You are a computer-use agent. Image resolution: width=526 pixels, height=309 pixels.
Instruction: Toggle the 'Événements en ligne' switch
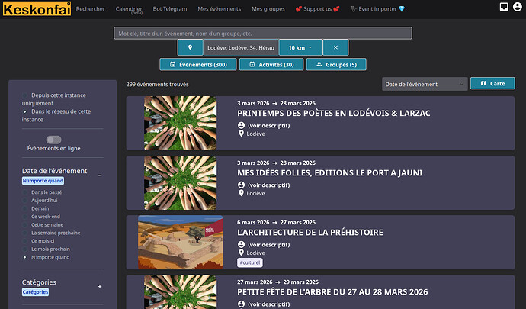click(x=53, y=140)
